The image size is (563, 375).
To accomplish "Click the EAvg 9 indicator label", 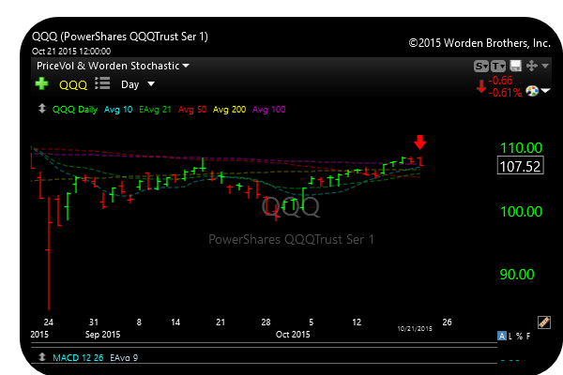I will tap(124, 357).
